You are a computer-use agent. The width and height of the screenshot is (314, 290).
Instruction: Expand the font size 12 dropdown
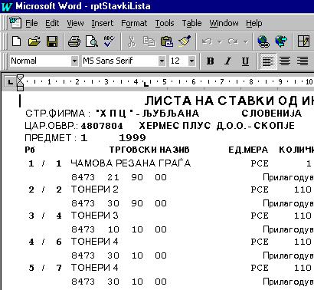(191, 61)
